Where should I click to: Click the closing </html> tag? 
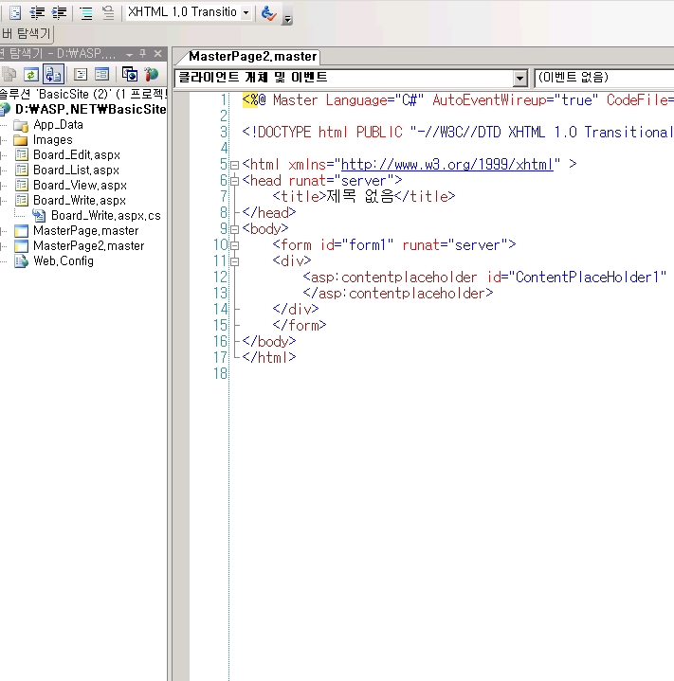[x=269, y=357]
